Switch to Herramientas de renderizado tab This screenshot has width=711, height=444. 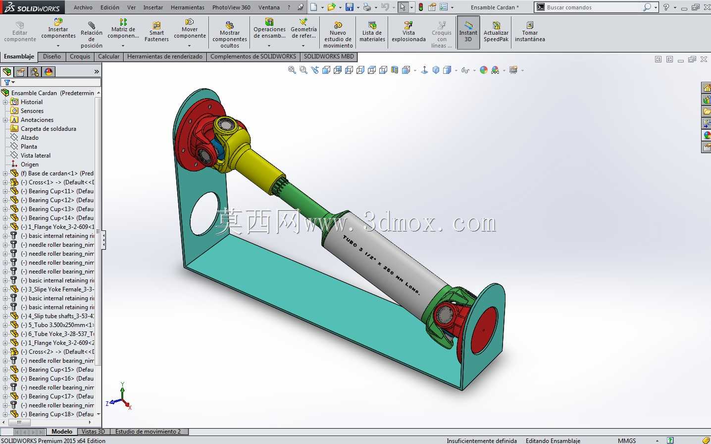(x=165, y=56)
